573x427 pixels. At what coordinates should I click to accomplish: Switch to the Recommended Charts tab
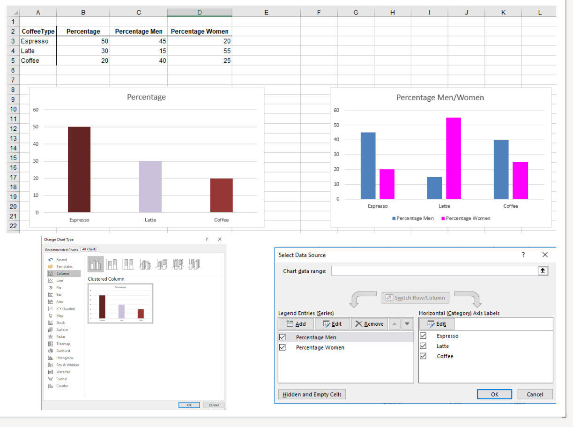click(61, 250)
